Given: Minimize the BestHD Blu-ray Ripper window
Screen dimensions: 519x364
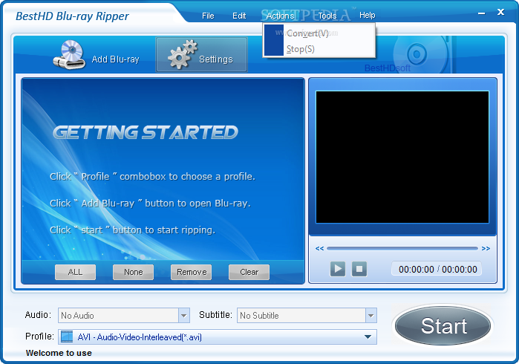Looking at the screenshot, I should [x=482, y=13].
